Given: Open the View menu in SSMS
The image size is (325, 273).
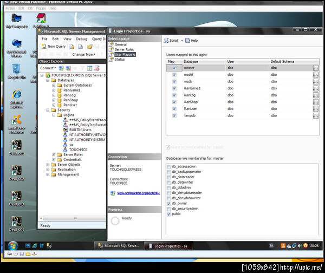Looking at the screenshot, I should [67, 39].
